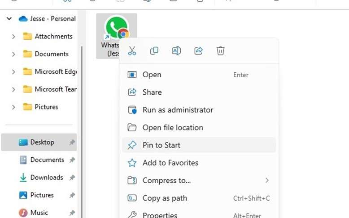The width and height of the screenshot is (349, 218).
Task: Click the pin icon beside Downloads
Action: point(72,178)
